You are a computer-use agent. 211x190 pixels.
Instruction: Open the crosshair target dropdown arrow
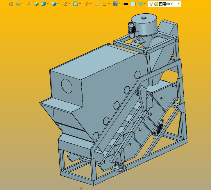[91, 4]
